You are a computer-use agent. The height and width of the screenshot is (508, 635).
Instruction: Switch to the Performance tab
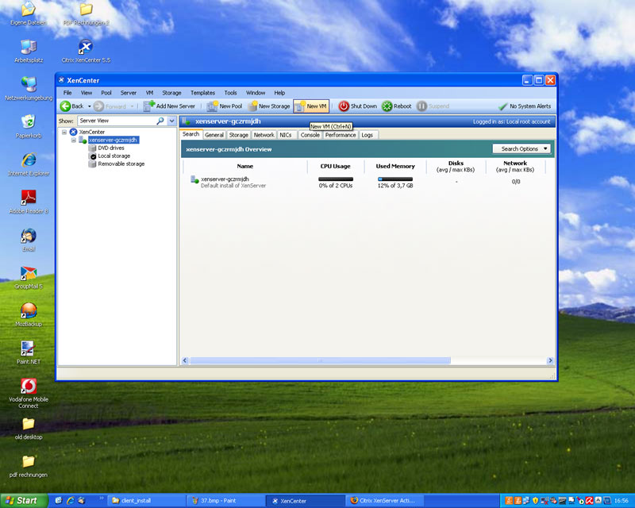(x=341, y=135)
